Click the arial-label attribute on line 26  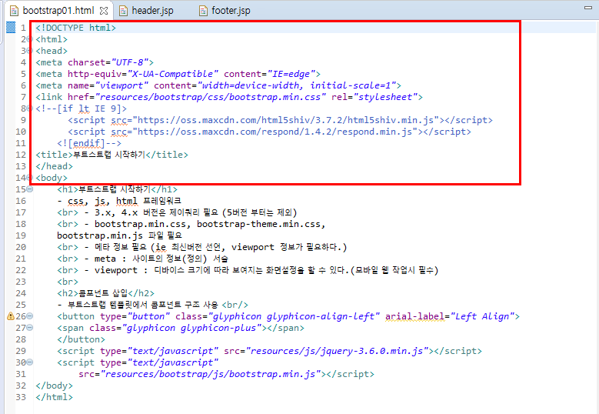[415, 316]
